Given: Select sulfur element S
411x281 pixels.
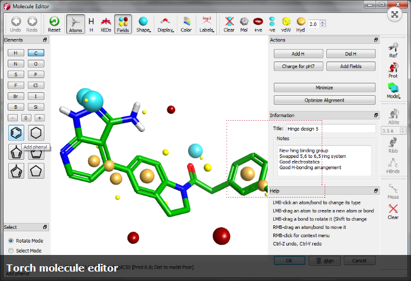Looking at the screenshot, I should tap(16, 75).
